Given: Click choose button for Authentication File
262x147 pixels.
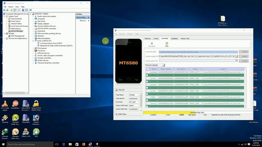Looking at the screenshot, I should coord(244,61).
